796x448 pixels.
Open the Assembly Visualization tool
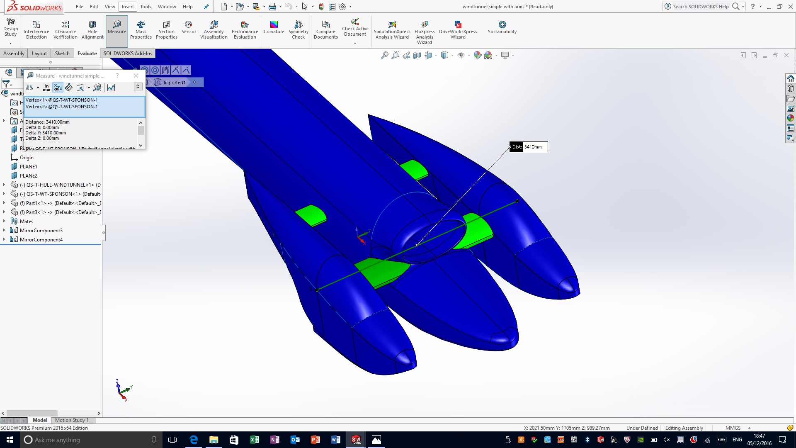tap(214, 30)
